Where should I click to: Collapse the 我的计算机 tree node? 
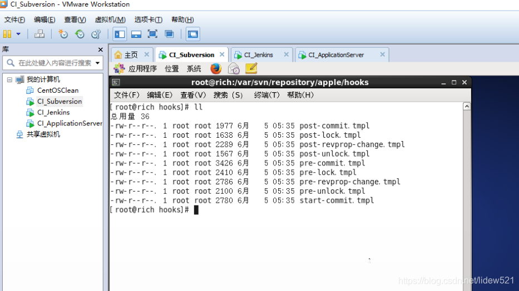click(x=9, y=79)
